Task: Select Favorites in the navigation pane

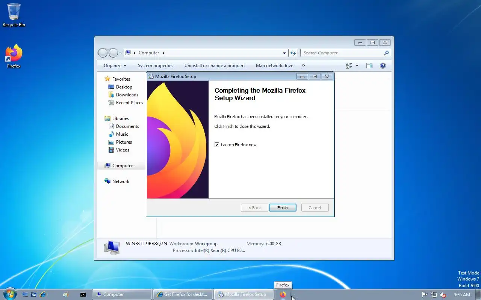Action: 121,79
